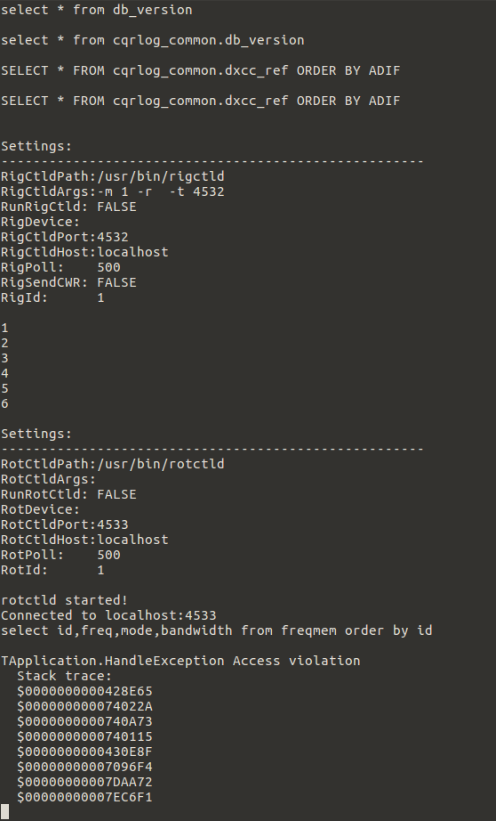Click the RotCtldPort:4533 line
Viewport: 496px width, 821px height.
pyautogui.click(x=64, y=524)
